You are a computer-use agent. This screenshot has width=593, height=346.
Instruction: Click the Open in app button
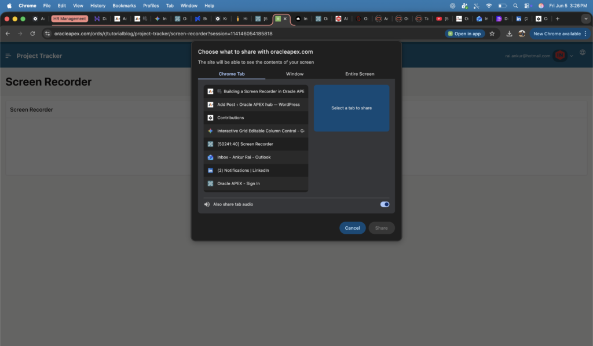point(464,34)
